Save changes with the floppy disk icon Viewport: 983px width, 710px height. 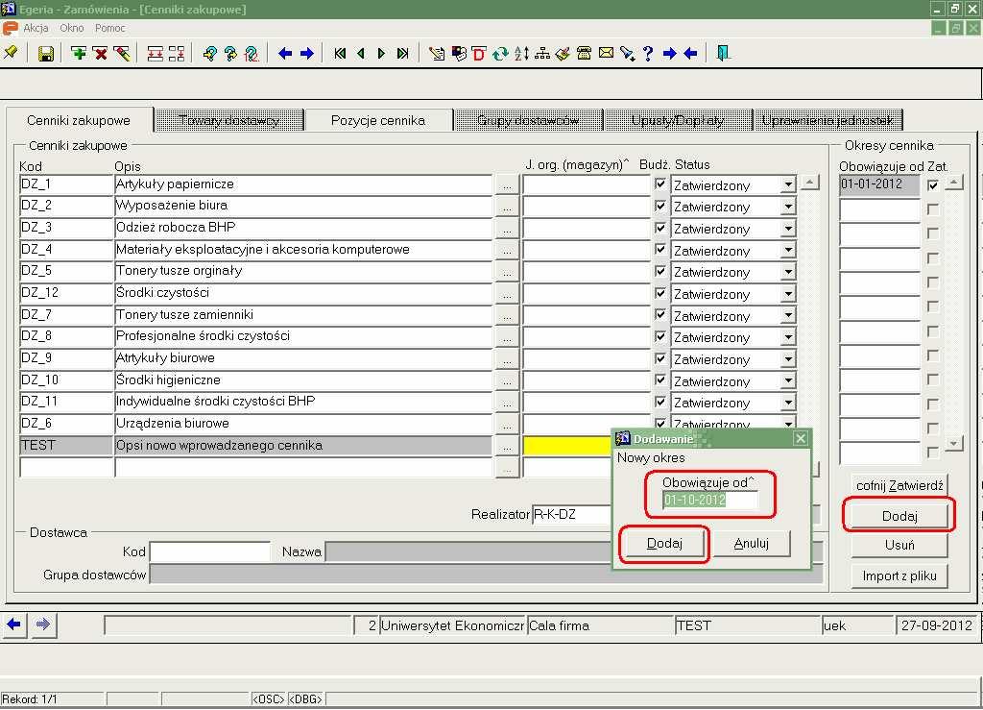[x=46, y=54]
